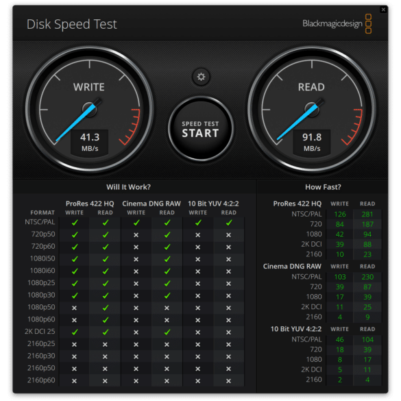This screenshot has height=401, width=401.
Task: Click 10 Bit YUV NTSC/PAL write value 46
Action: 340,339
